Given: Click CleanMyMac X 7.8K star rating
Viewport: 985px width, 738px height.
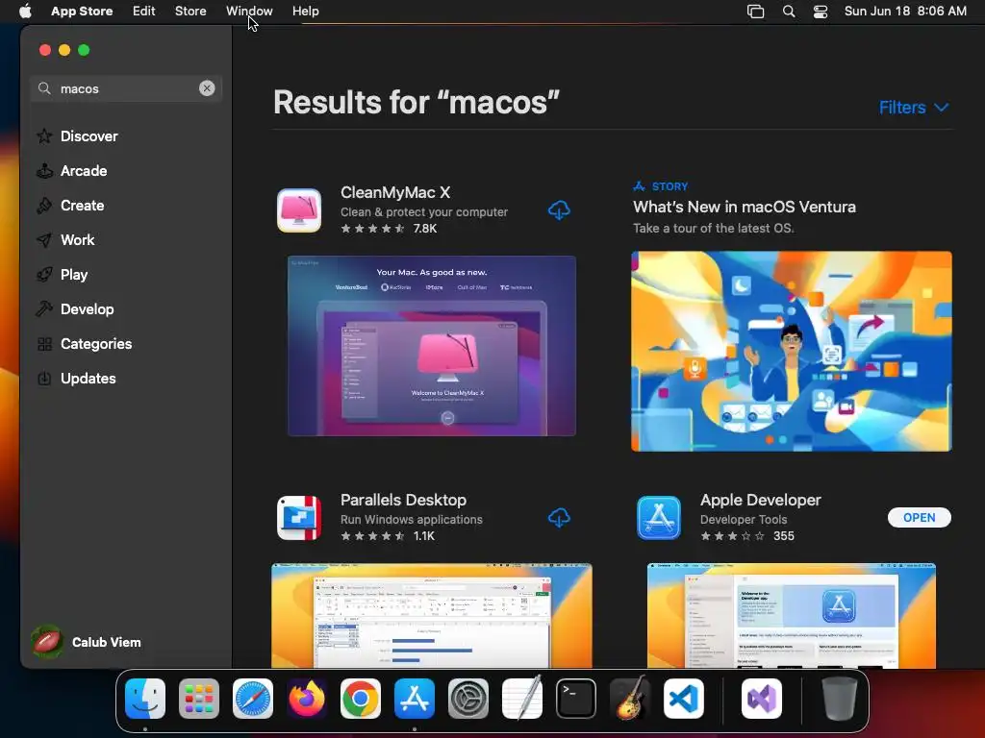Looking at the screenshot, I should (x=389, y=229).
